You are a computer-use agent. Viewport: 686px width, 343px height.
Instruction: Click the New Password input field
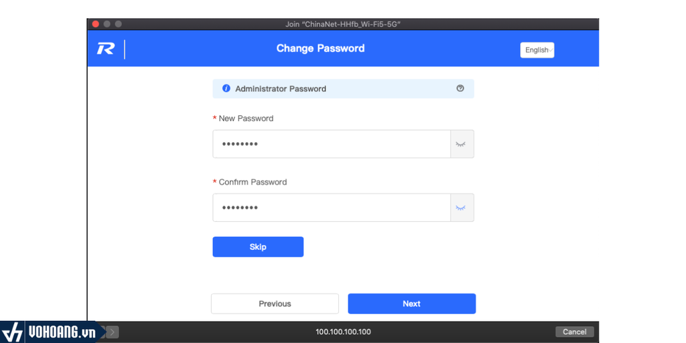click(x=332, y=144)
